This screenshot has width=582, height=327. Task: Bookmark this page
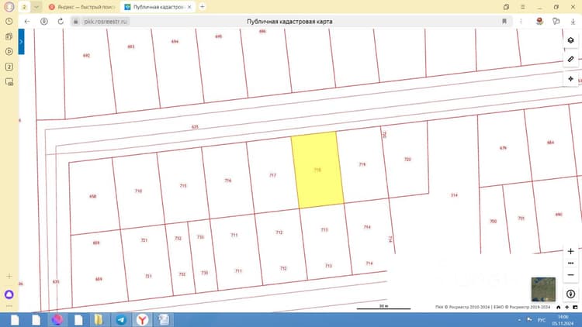[x=504, y=22]
